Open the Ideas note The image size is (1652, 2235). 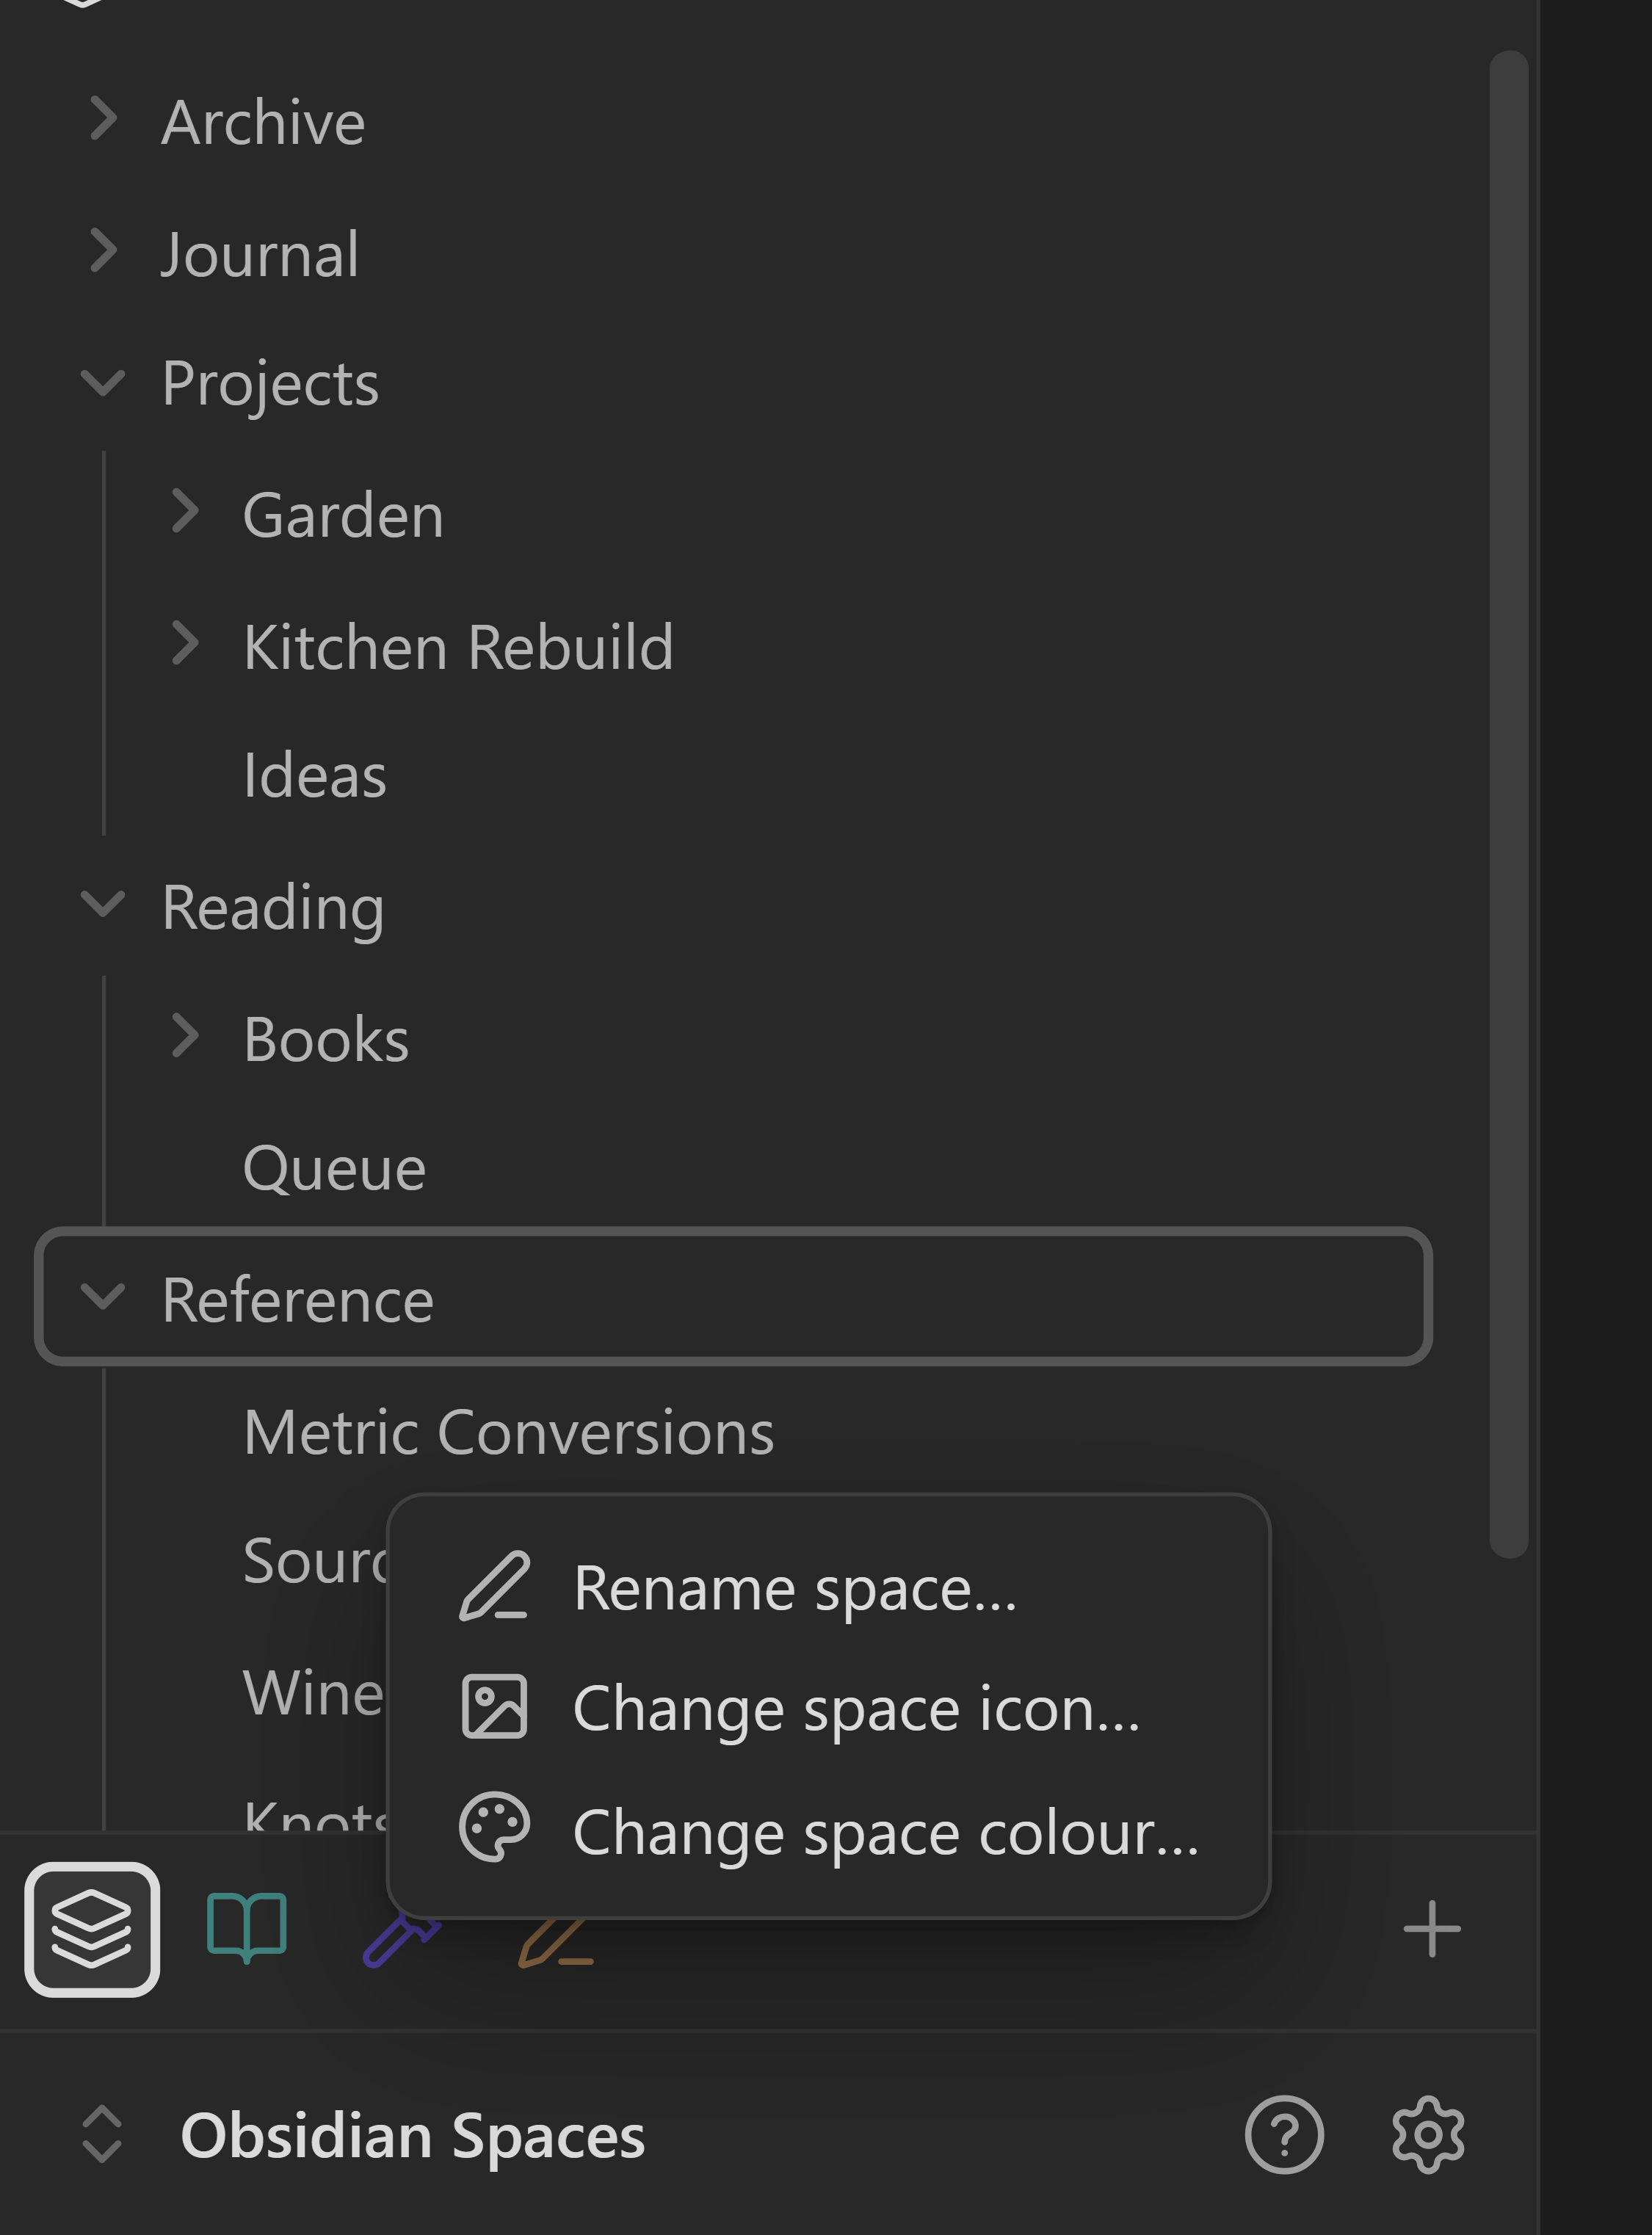pyautogui.click(x=314, y=775)
